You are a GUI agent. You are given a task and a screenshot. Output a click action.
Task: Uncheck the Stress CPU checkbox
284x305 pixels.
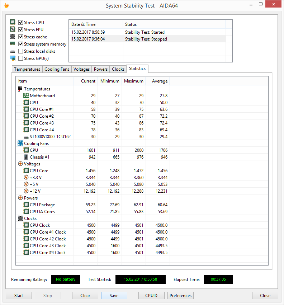tap(20, 22)
